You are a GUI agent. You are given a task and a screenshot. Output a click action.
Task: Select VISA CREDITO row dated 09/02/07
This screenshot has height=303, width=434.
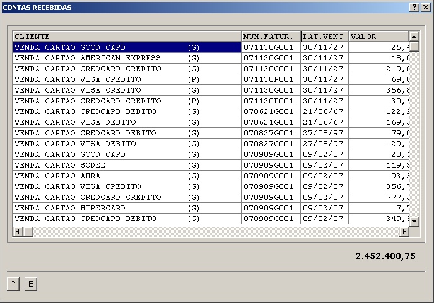[211, 186]
